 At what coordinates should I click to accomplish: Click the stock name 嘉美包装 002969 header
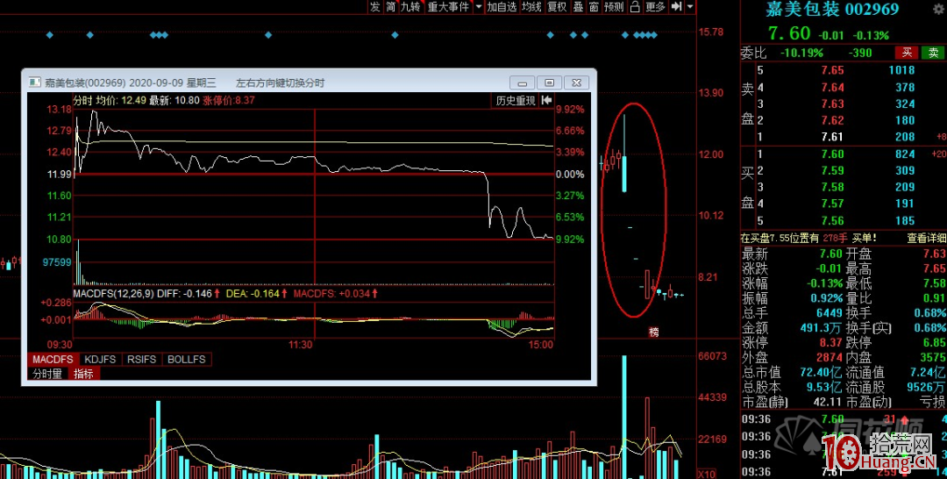pos(832,9)
